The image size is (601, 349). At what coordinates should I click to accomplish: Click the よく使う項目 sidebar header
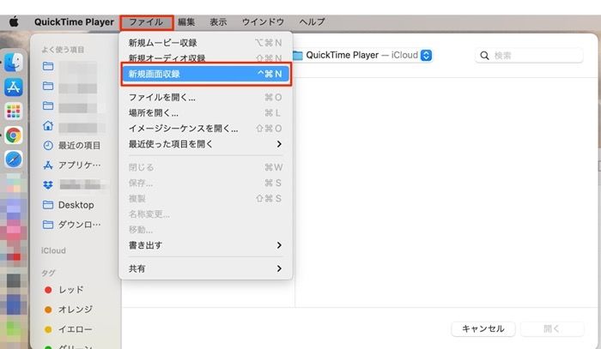(63, 50)
